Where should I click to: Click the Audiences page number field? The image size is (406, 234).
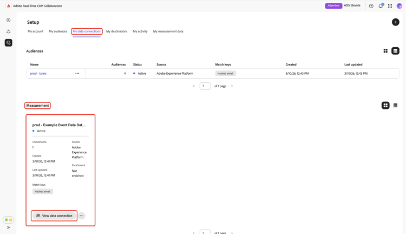(205, 86)
